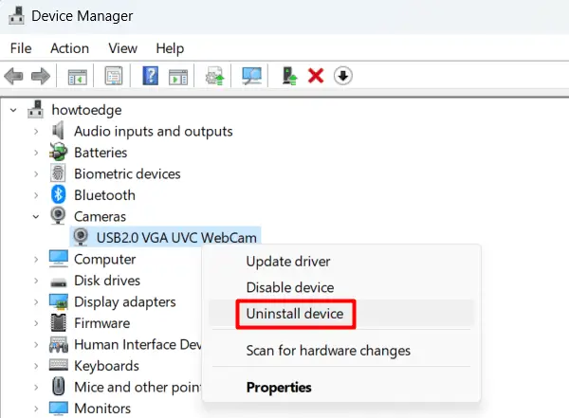
Task: Click the Update device driver gear icon
Action: tap(215, 76)
